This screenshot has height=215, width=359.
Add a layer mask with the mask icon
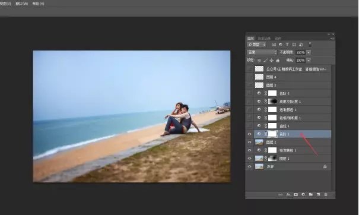coord(296,194)
